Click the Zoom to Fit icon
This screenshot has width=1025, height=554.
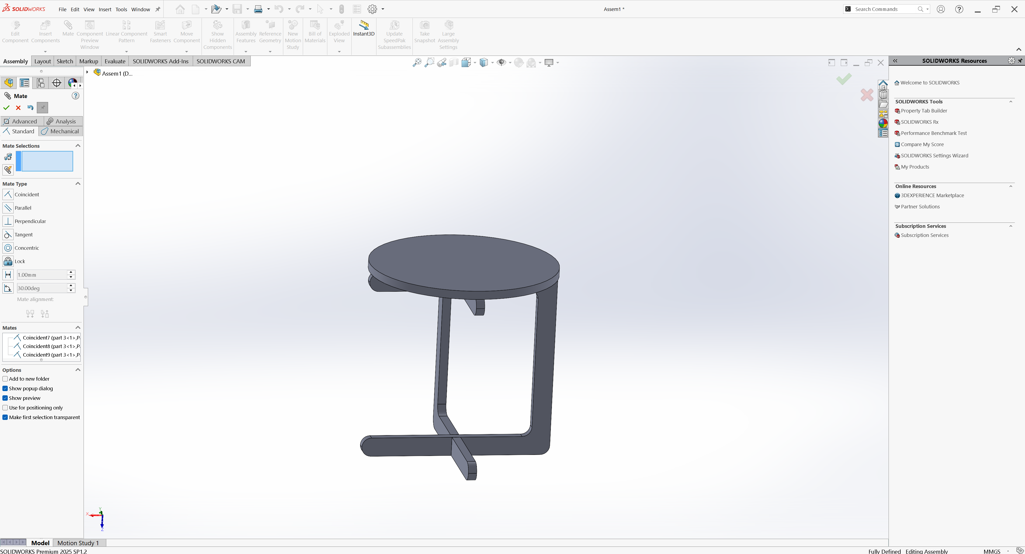click(417, 63)
